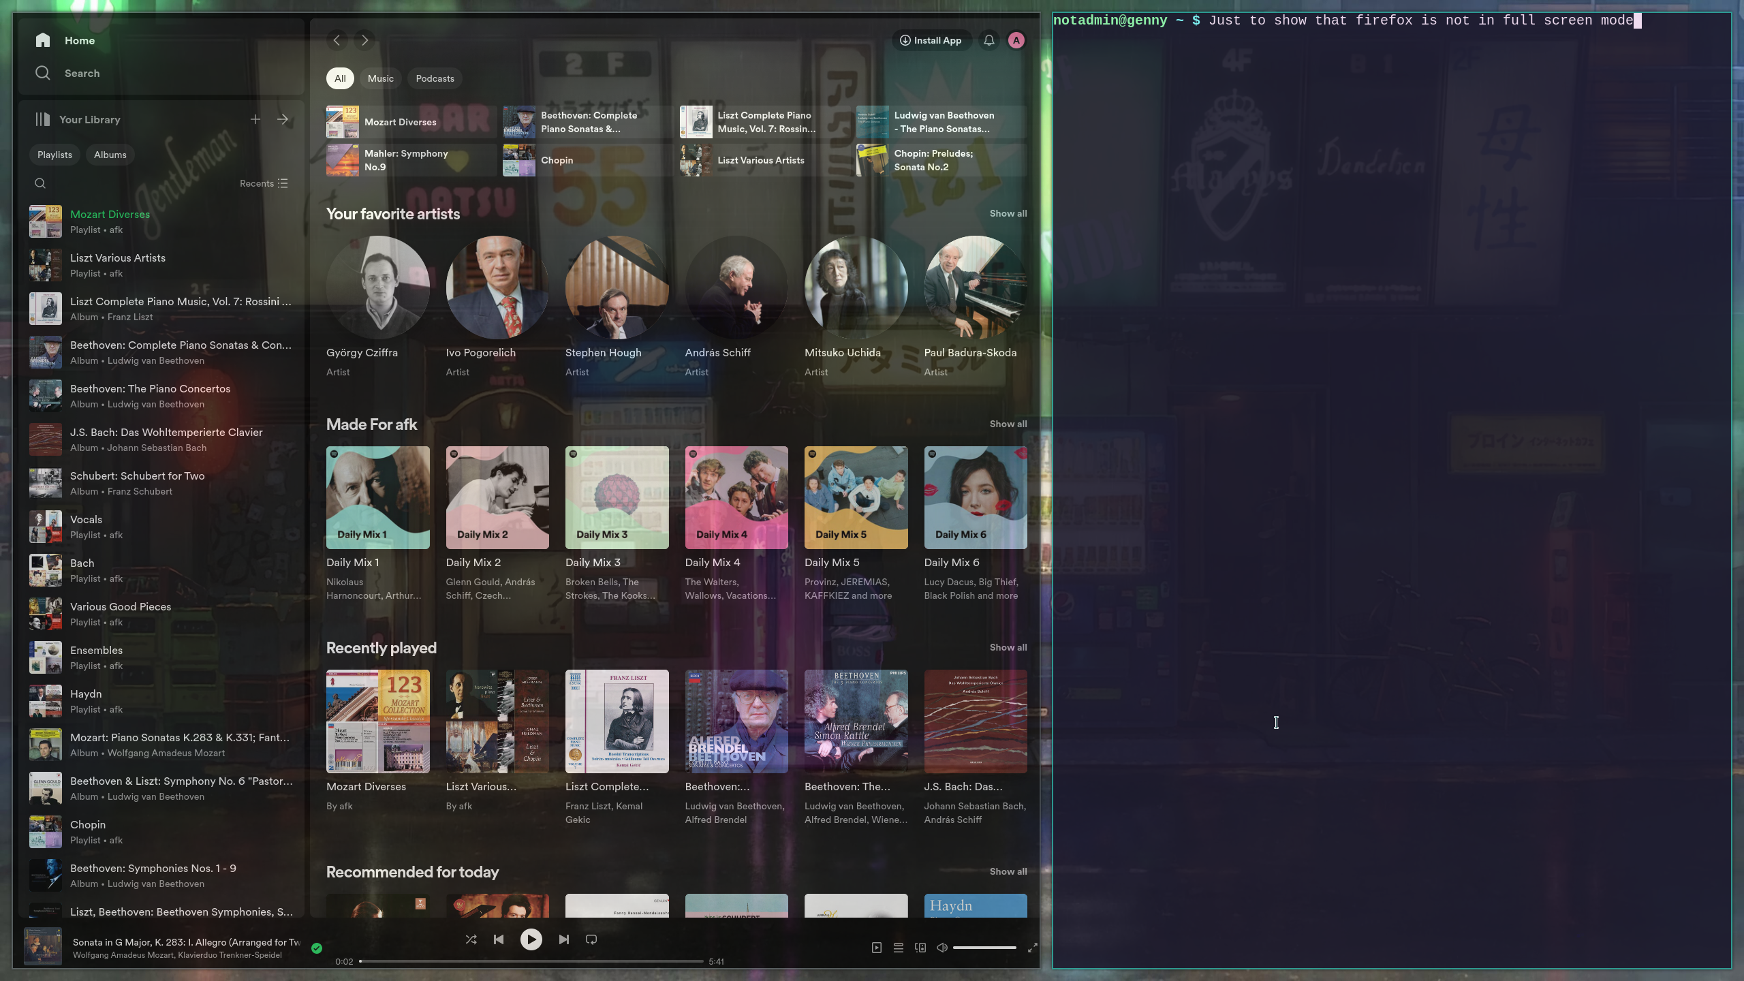Screen dimensions: 1744x981
Task: Open Liszt Complete recently played cover
Action: [617, 721]
